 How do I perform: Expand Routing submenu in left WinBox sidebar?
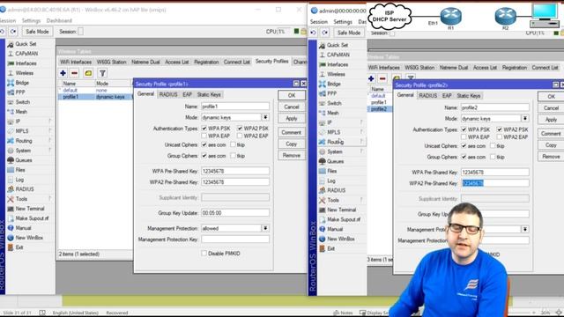click(x=49, y=141)
